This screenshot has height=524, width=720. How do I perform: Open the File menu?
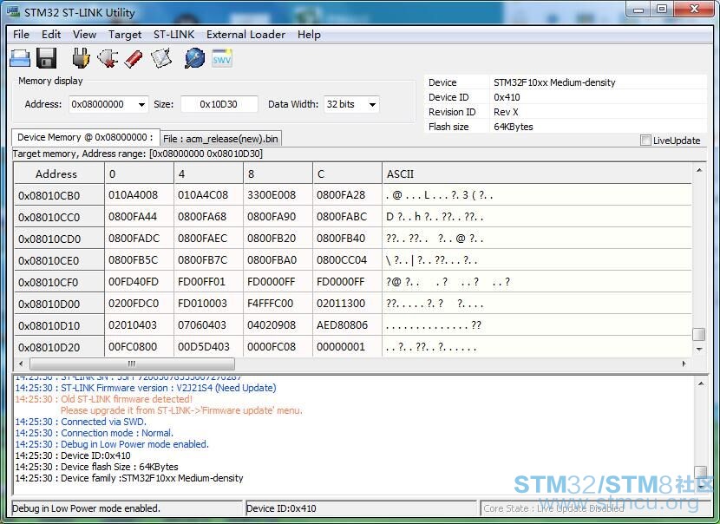21,35
